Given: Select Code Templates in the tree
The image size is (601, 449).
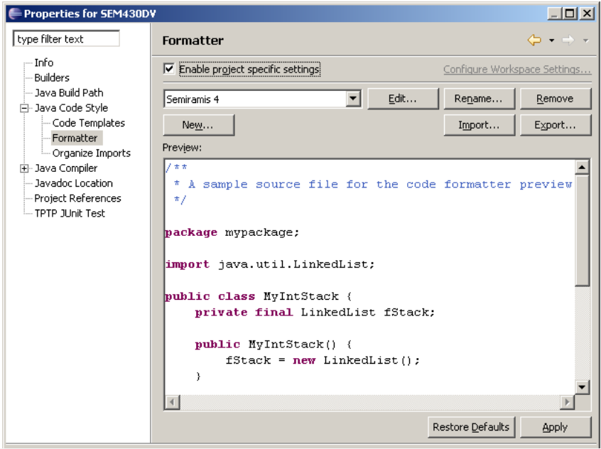Looking at the screenshot, I should (88, 123).
